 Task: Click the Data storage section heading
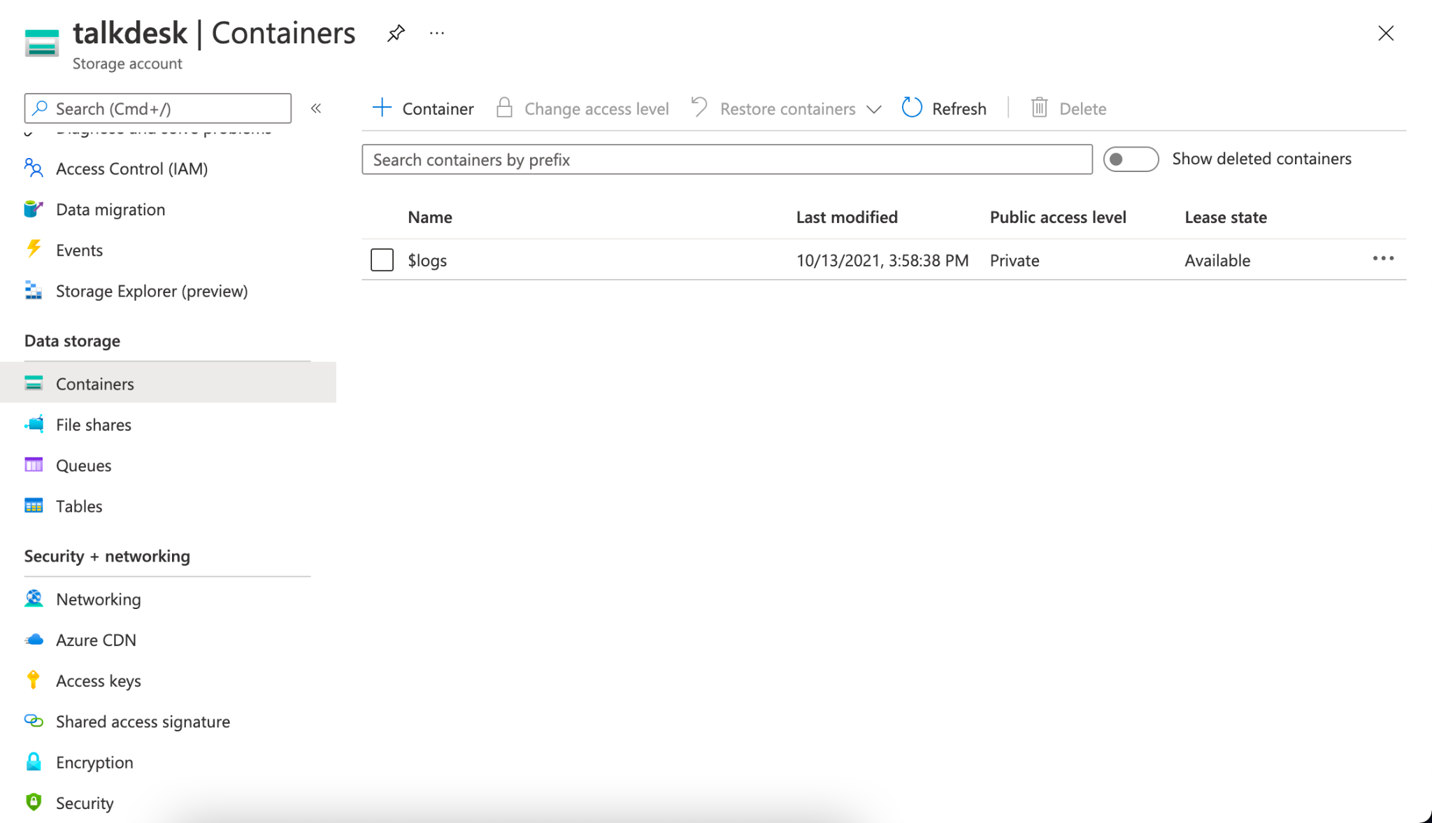coord(72,341)
